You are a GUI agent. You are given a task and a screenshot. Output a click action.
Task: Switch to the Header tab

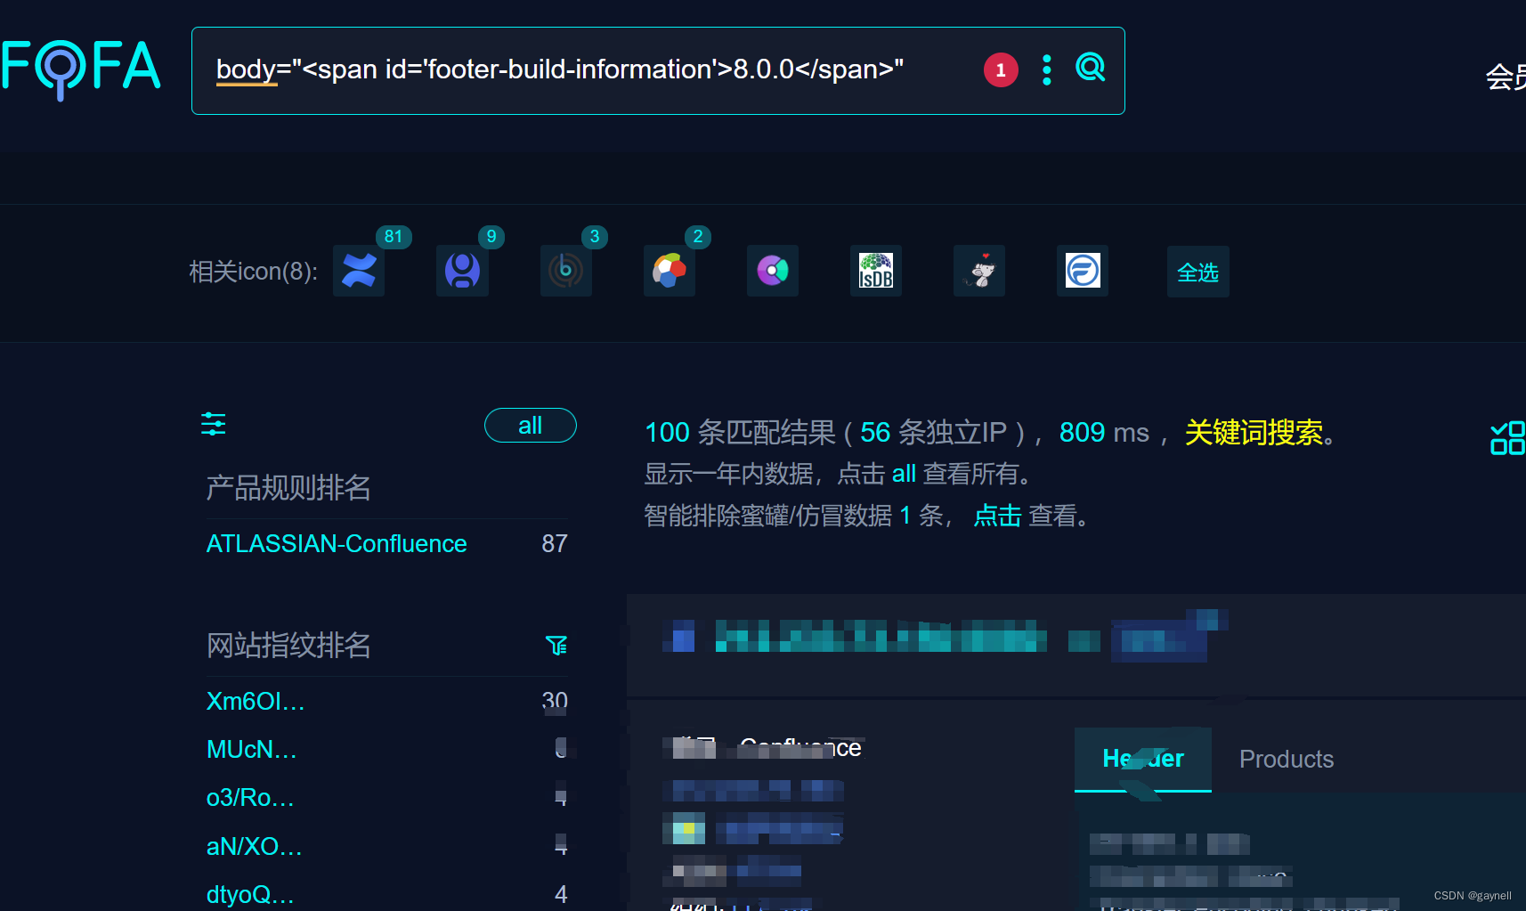click(1143, 759)
